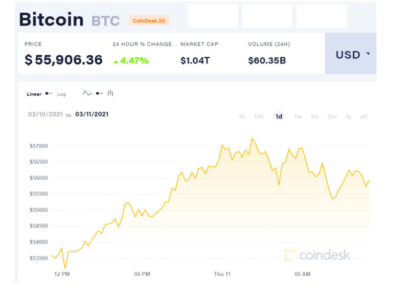Toggle the Linear/Log scale switch
The width and height of the screenshot is (409, 288).
click(49, 94)
